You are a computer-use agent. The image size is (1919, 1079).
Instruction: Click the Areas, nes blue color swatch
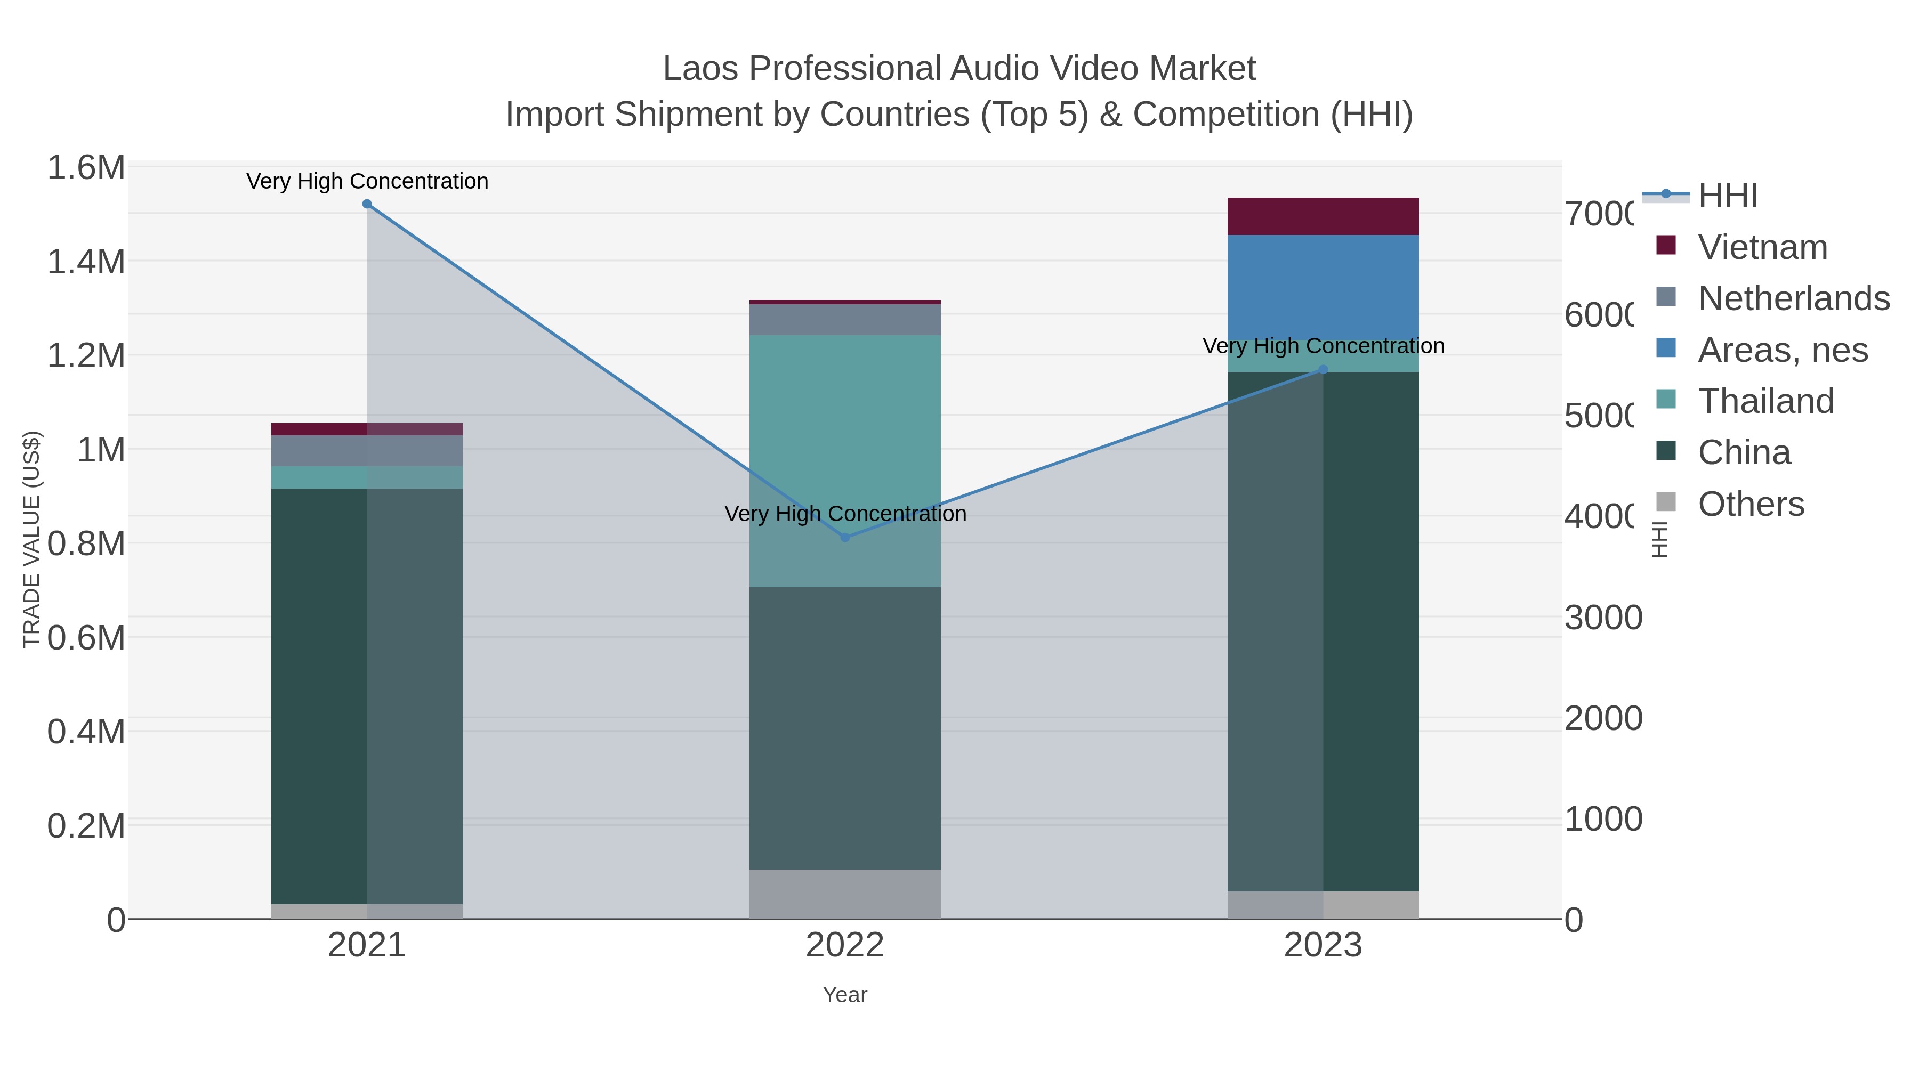1666,348
